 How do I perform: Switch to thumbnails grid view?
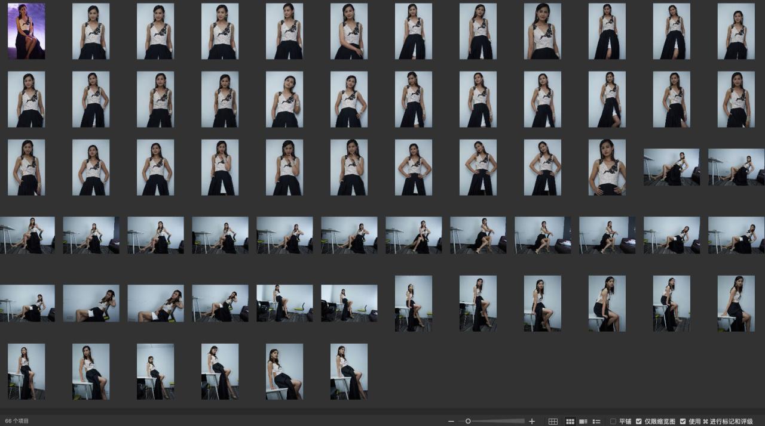click(x=570, y=421)
